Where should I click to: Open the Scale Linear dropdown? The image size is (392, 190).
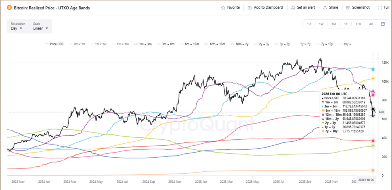40,26
